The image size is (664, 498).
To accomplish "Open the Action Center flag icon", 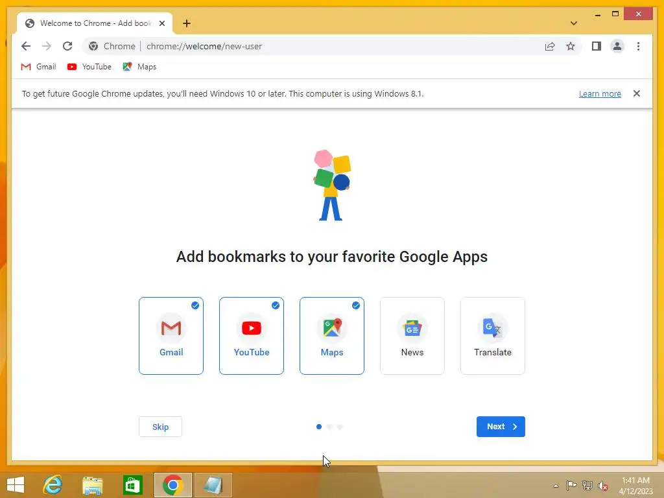I will coord(571,486).
